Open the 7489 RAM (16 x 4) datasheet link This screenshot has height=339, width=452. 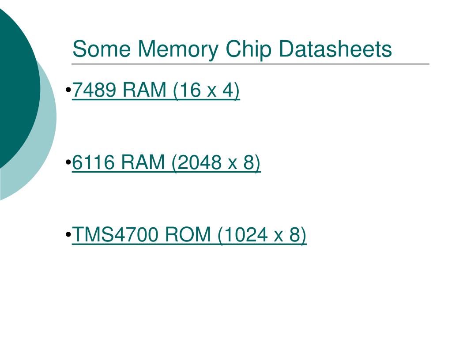(x=156, y=90)
